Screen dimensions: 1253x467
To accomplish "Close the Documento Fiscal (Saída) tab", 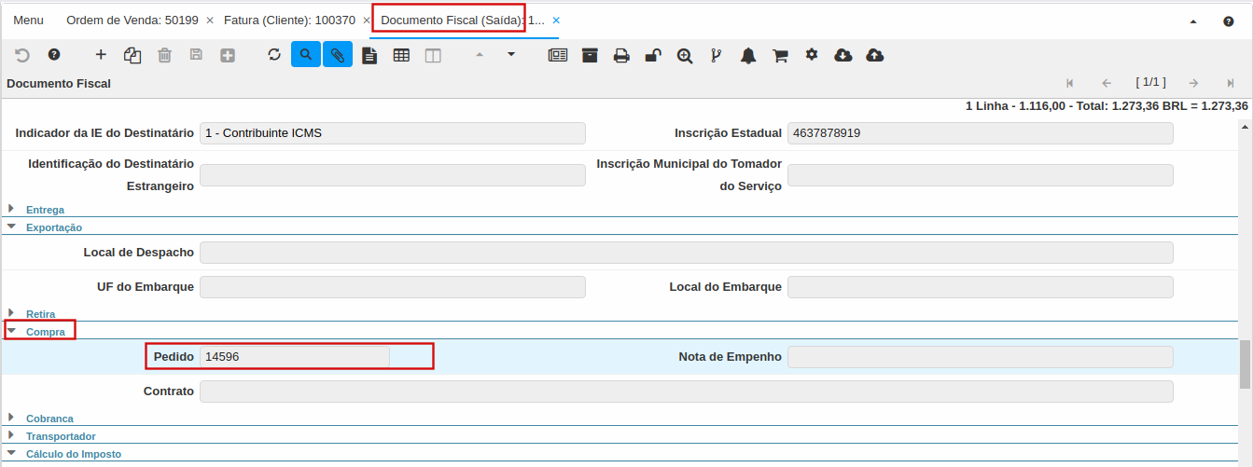I will (556, 20).
